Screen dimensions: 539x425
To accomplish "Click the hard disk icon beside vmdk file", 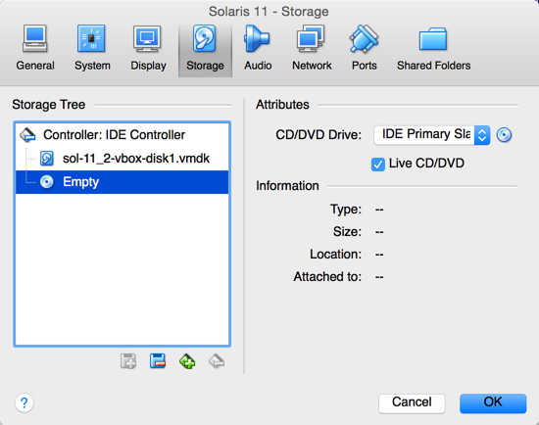I will pos(47,159).
